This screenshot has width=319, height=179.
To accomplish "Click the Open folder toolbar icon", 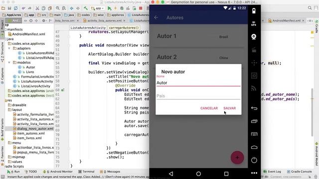I will click(3, 8).
